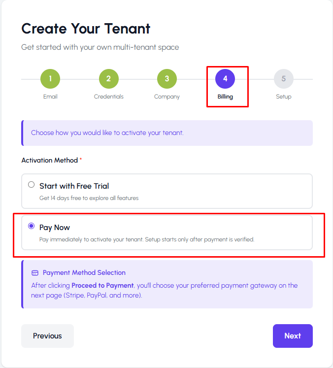Screen dimensions: 333x368
Task: Click the Pay immediately description text
Action: [x=146, y=239]
